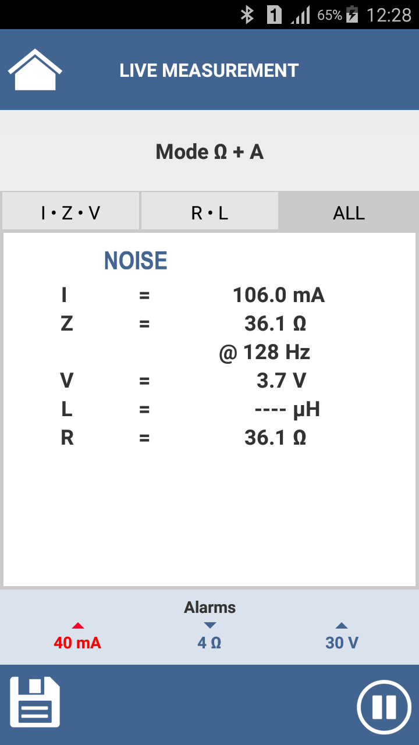
Task: Open the 40 mA alarm setting
Action: click(x=77, y=643)
